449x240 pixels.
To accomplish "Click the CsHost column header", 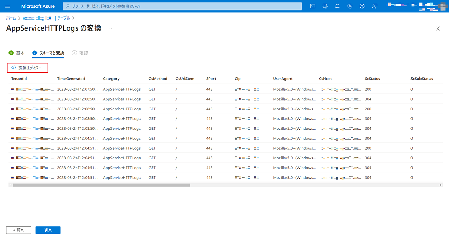I will (325, 79).
